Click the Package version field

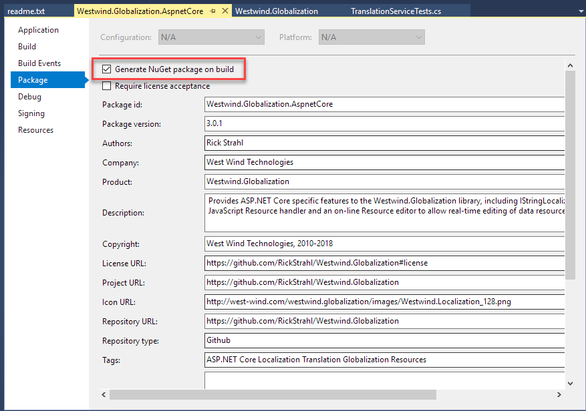click(385, 123)
